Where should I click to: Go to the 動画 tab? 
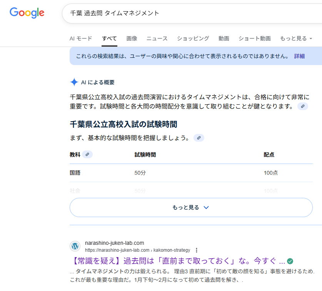(224, 38)
